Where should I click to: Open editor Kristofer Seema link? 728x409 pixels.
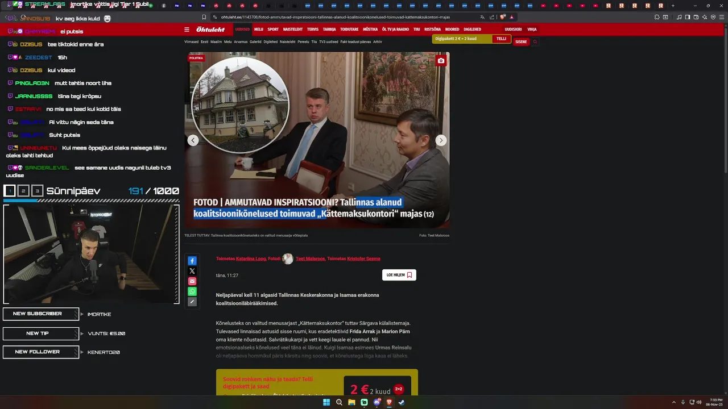click(363, 258)
